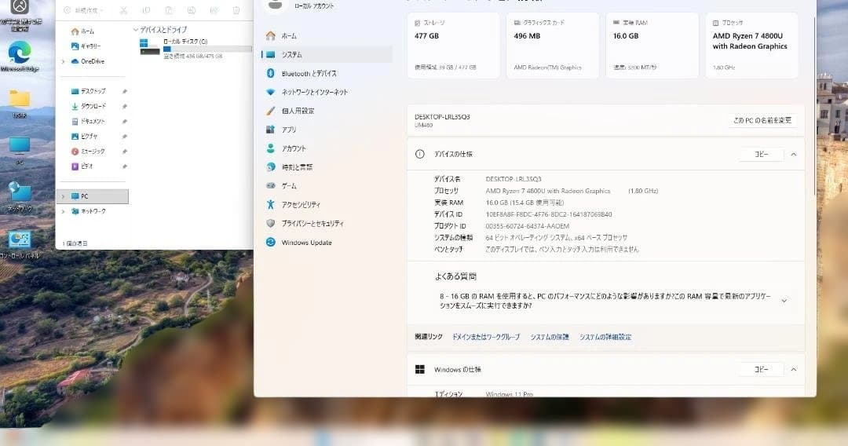Select the ローカル ディスク (C:) drive

click(x=196, y=48)
